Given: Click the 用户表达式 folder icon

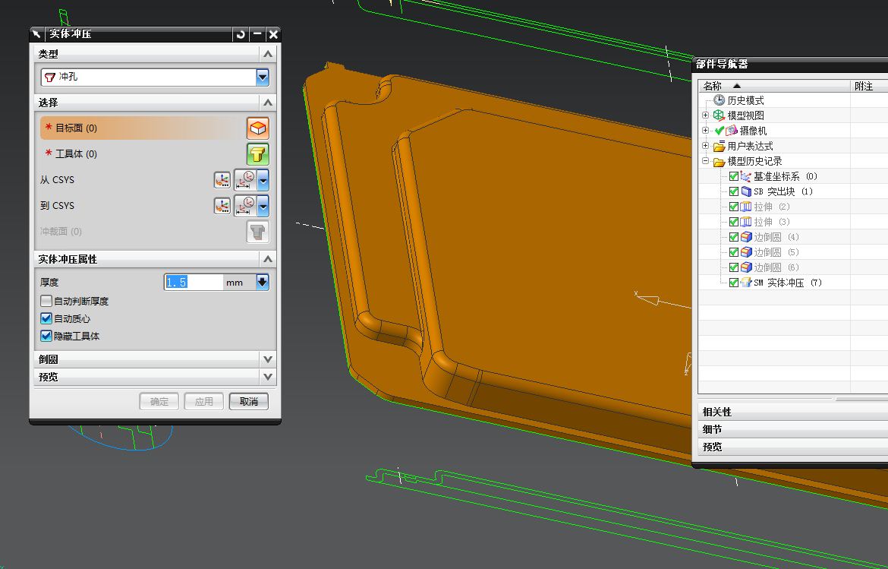Looking at the screenshot, I should [x=719, y=146].
